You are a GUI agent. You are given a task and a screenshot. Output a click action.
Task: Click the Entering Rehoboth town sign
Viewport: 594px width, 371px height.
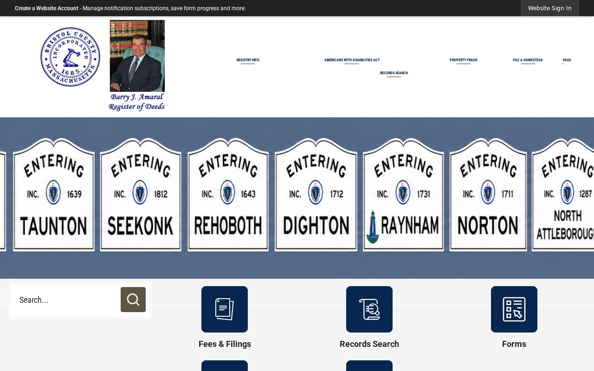pos(228,195)
